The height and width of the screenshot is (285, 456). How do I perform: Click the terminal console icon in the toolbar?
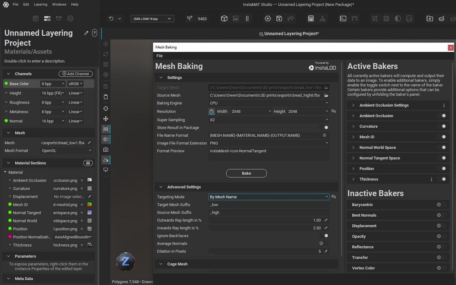click(x=343, y=19)
